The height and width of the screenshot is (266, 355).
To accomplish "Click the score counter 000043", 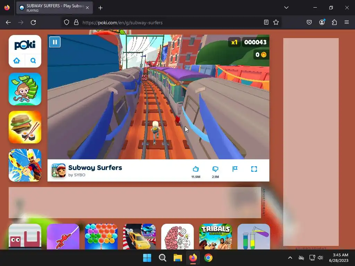I will click(x=256, y=42).
